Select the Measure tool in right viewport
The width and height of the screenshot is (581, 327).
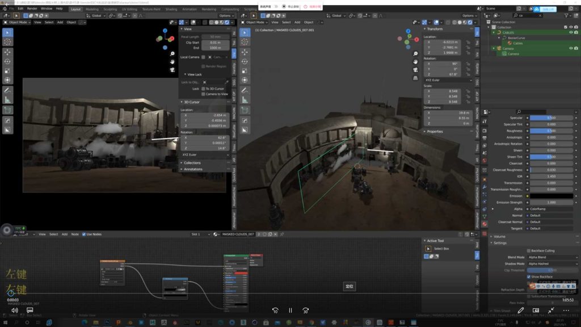[x=245, y=100]
